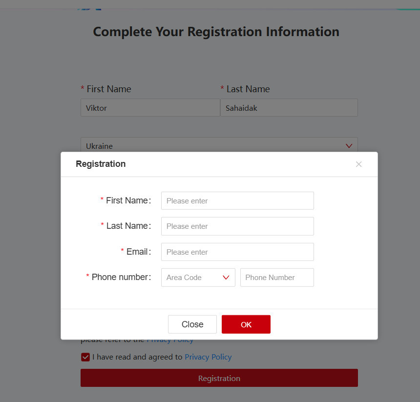Toggle the Privacy Policy agreement checkbox

pyautogui.click(x=85, y=357)
